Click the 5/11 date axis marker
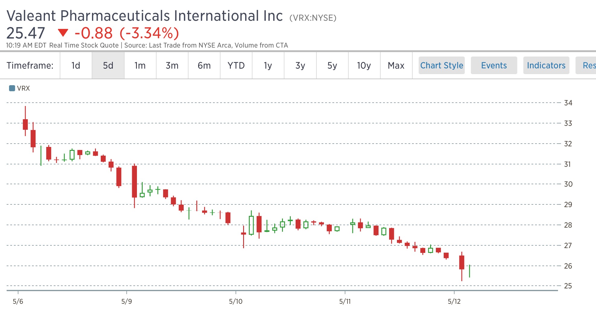Image resolution: width=596 pixels, height=314 pixels. [x=345, y=301]
